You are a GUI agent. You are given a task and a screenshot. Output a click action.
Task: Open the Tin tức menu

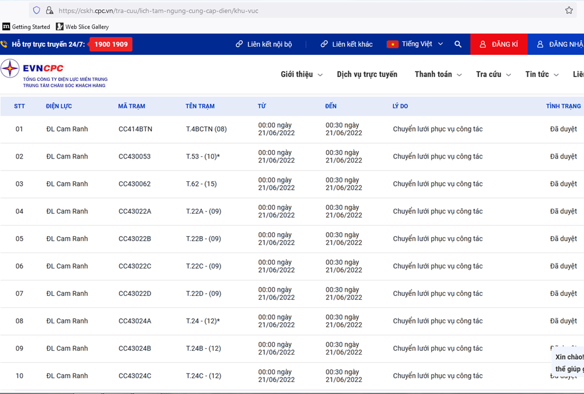[x=541, y=74]
